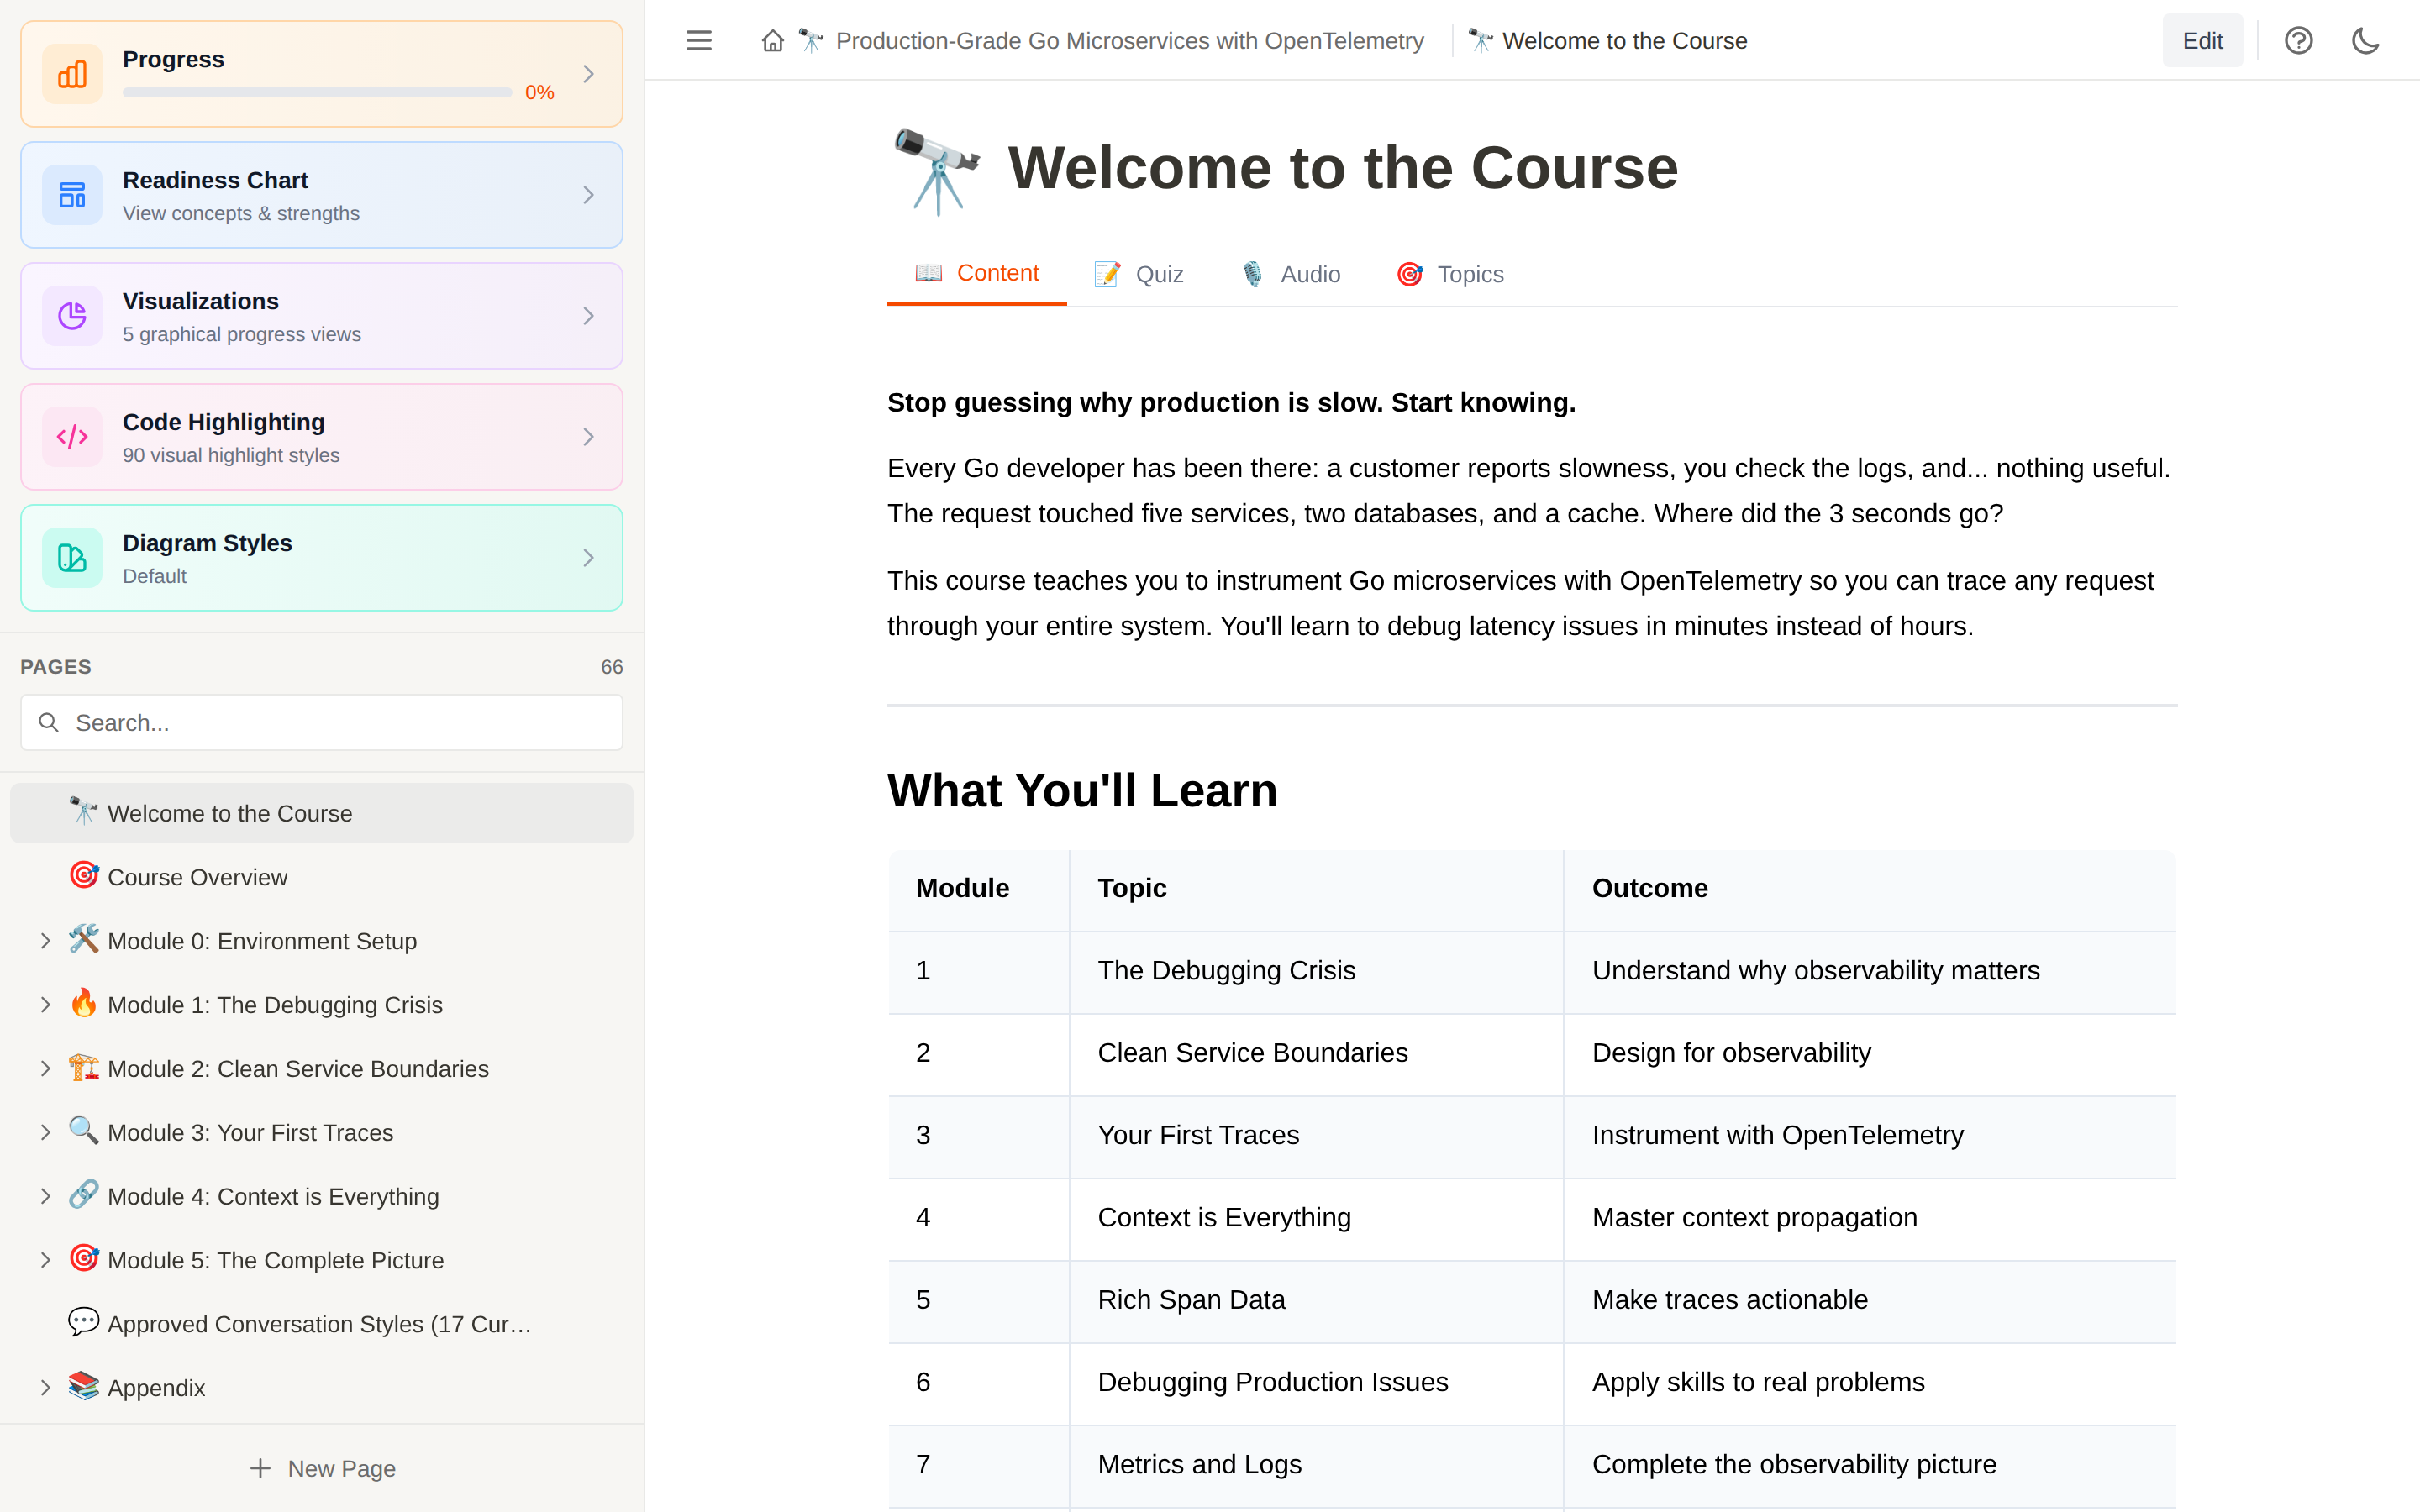The image size is (2420, 1512).
Task: Go to home via house icon
Action: (772, 41)
